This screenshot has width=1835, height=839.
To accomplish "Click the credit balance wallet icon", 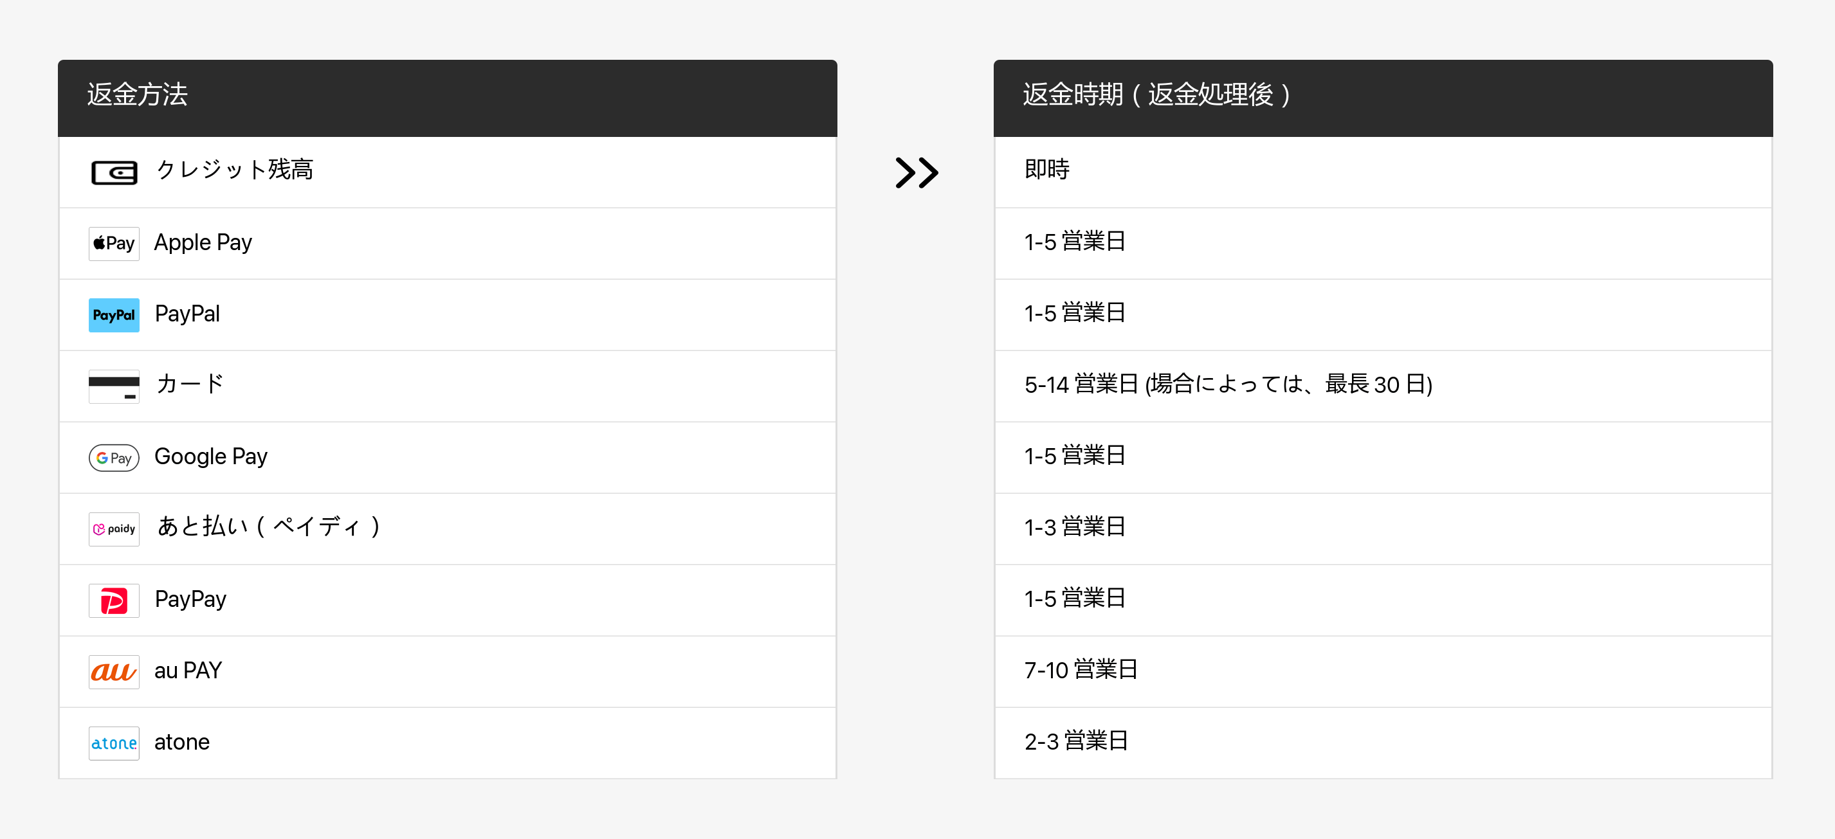I will point(114,172).
